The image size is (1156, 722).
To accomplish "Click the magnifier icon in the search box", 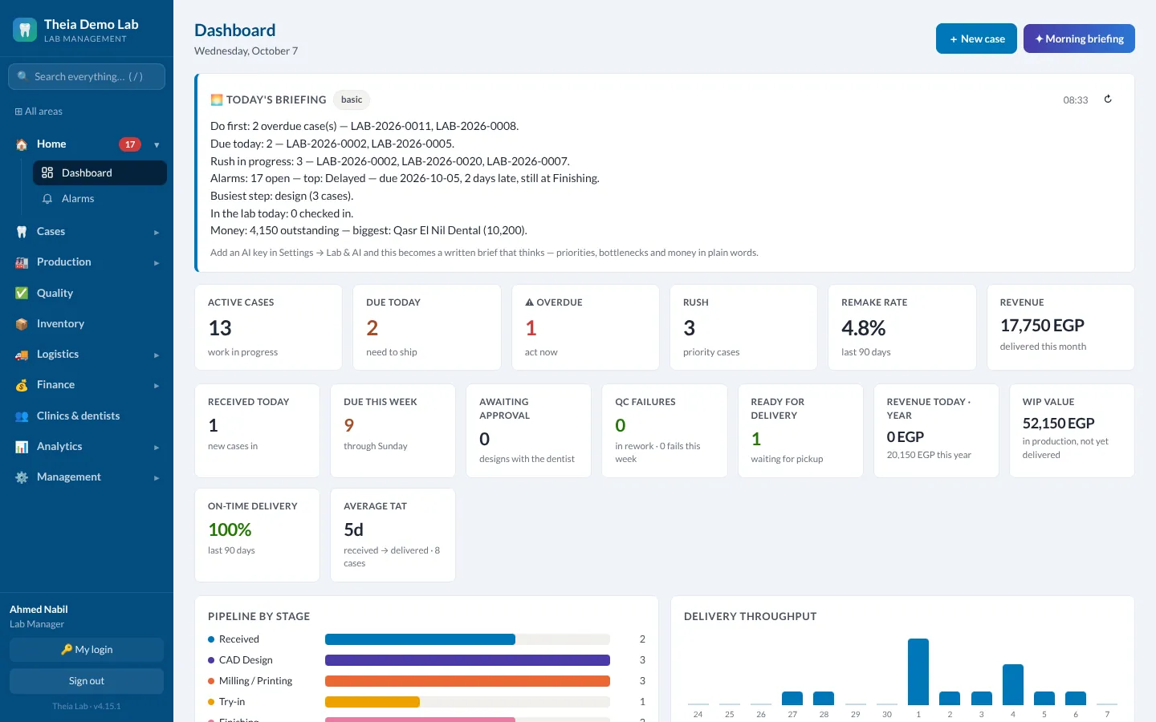I will (22, 76).
